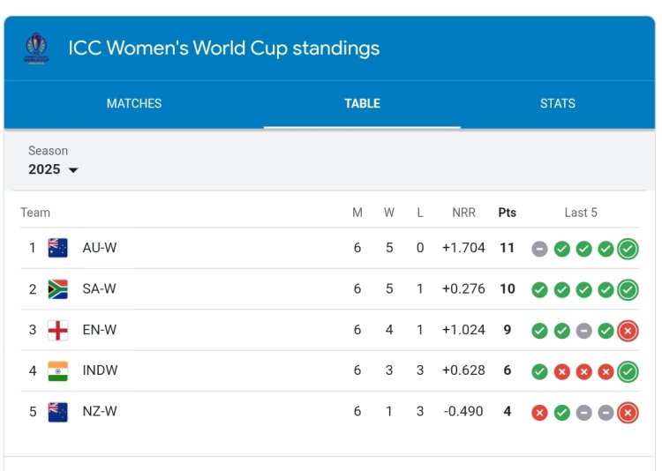Screen dimensions: 662x471
Task: Click the India flag icon
Action: pos(58,370)
